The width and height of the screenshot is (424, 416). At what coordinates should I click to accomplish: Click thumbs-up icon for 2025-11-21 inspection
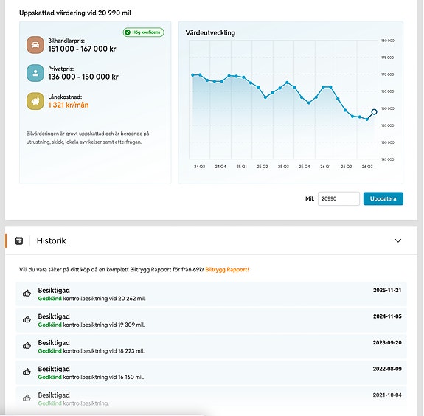pyautogui.click(x=27, y=294)
